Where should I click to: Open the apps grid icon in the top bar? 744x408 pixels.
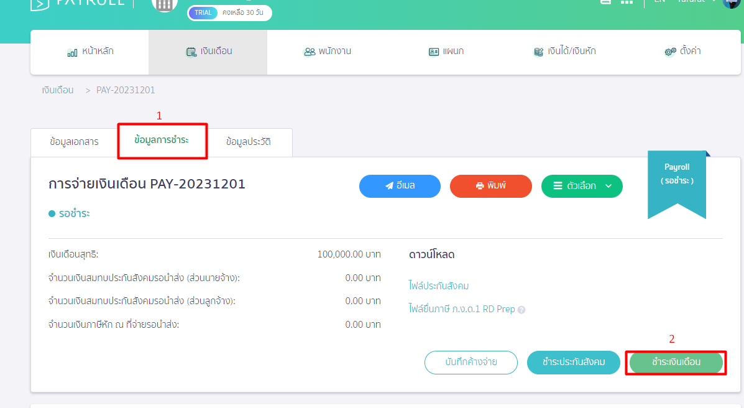coord(627,2)
